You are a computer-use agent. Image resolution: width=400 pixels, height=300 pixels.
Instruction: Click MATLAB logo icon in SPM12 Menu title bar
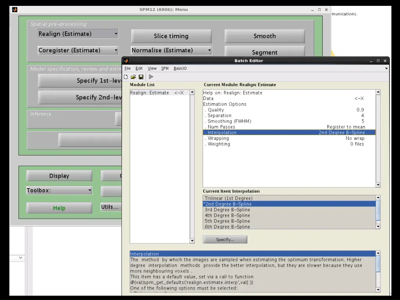(14, 9)
